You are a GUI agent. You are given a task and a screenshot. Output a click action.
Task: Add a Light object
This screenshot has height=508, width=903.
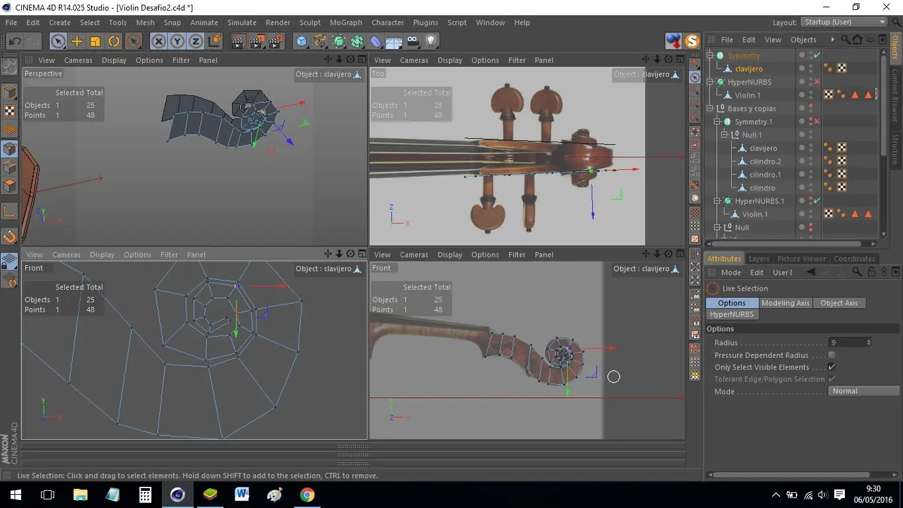(x=431, y=41)
